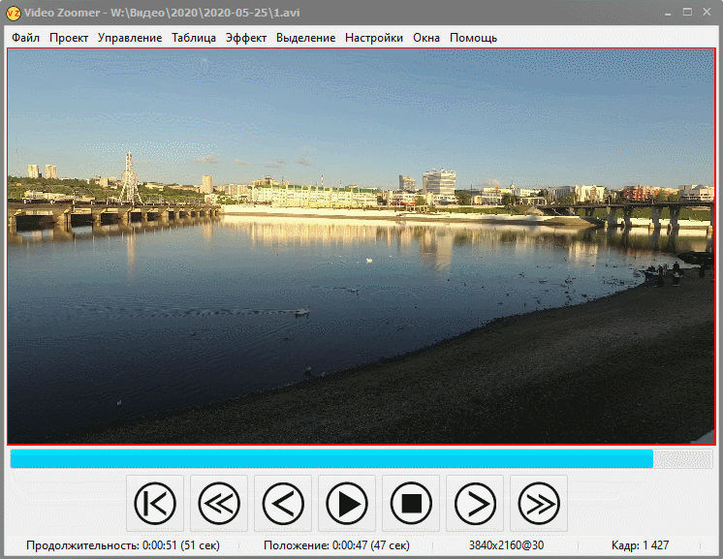
Task: Open the Проект menu
Action: click(69, 38)
